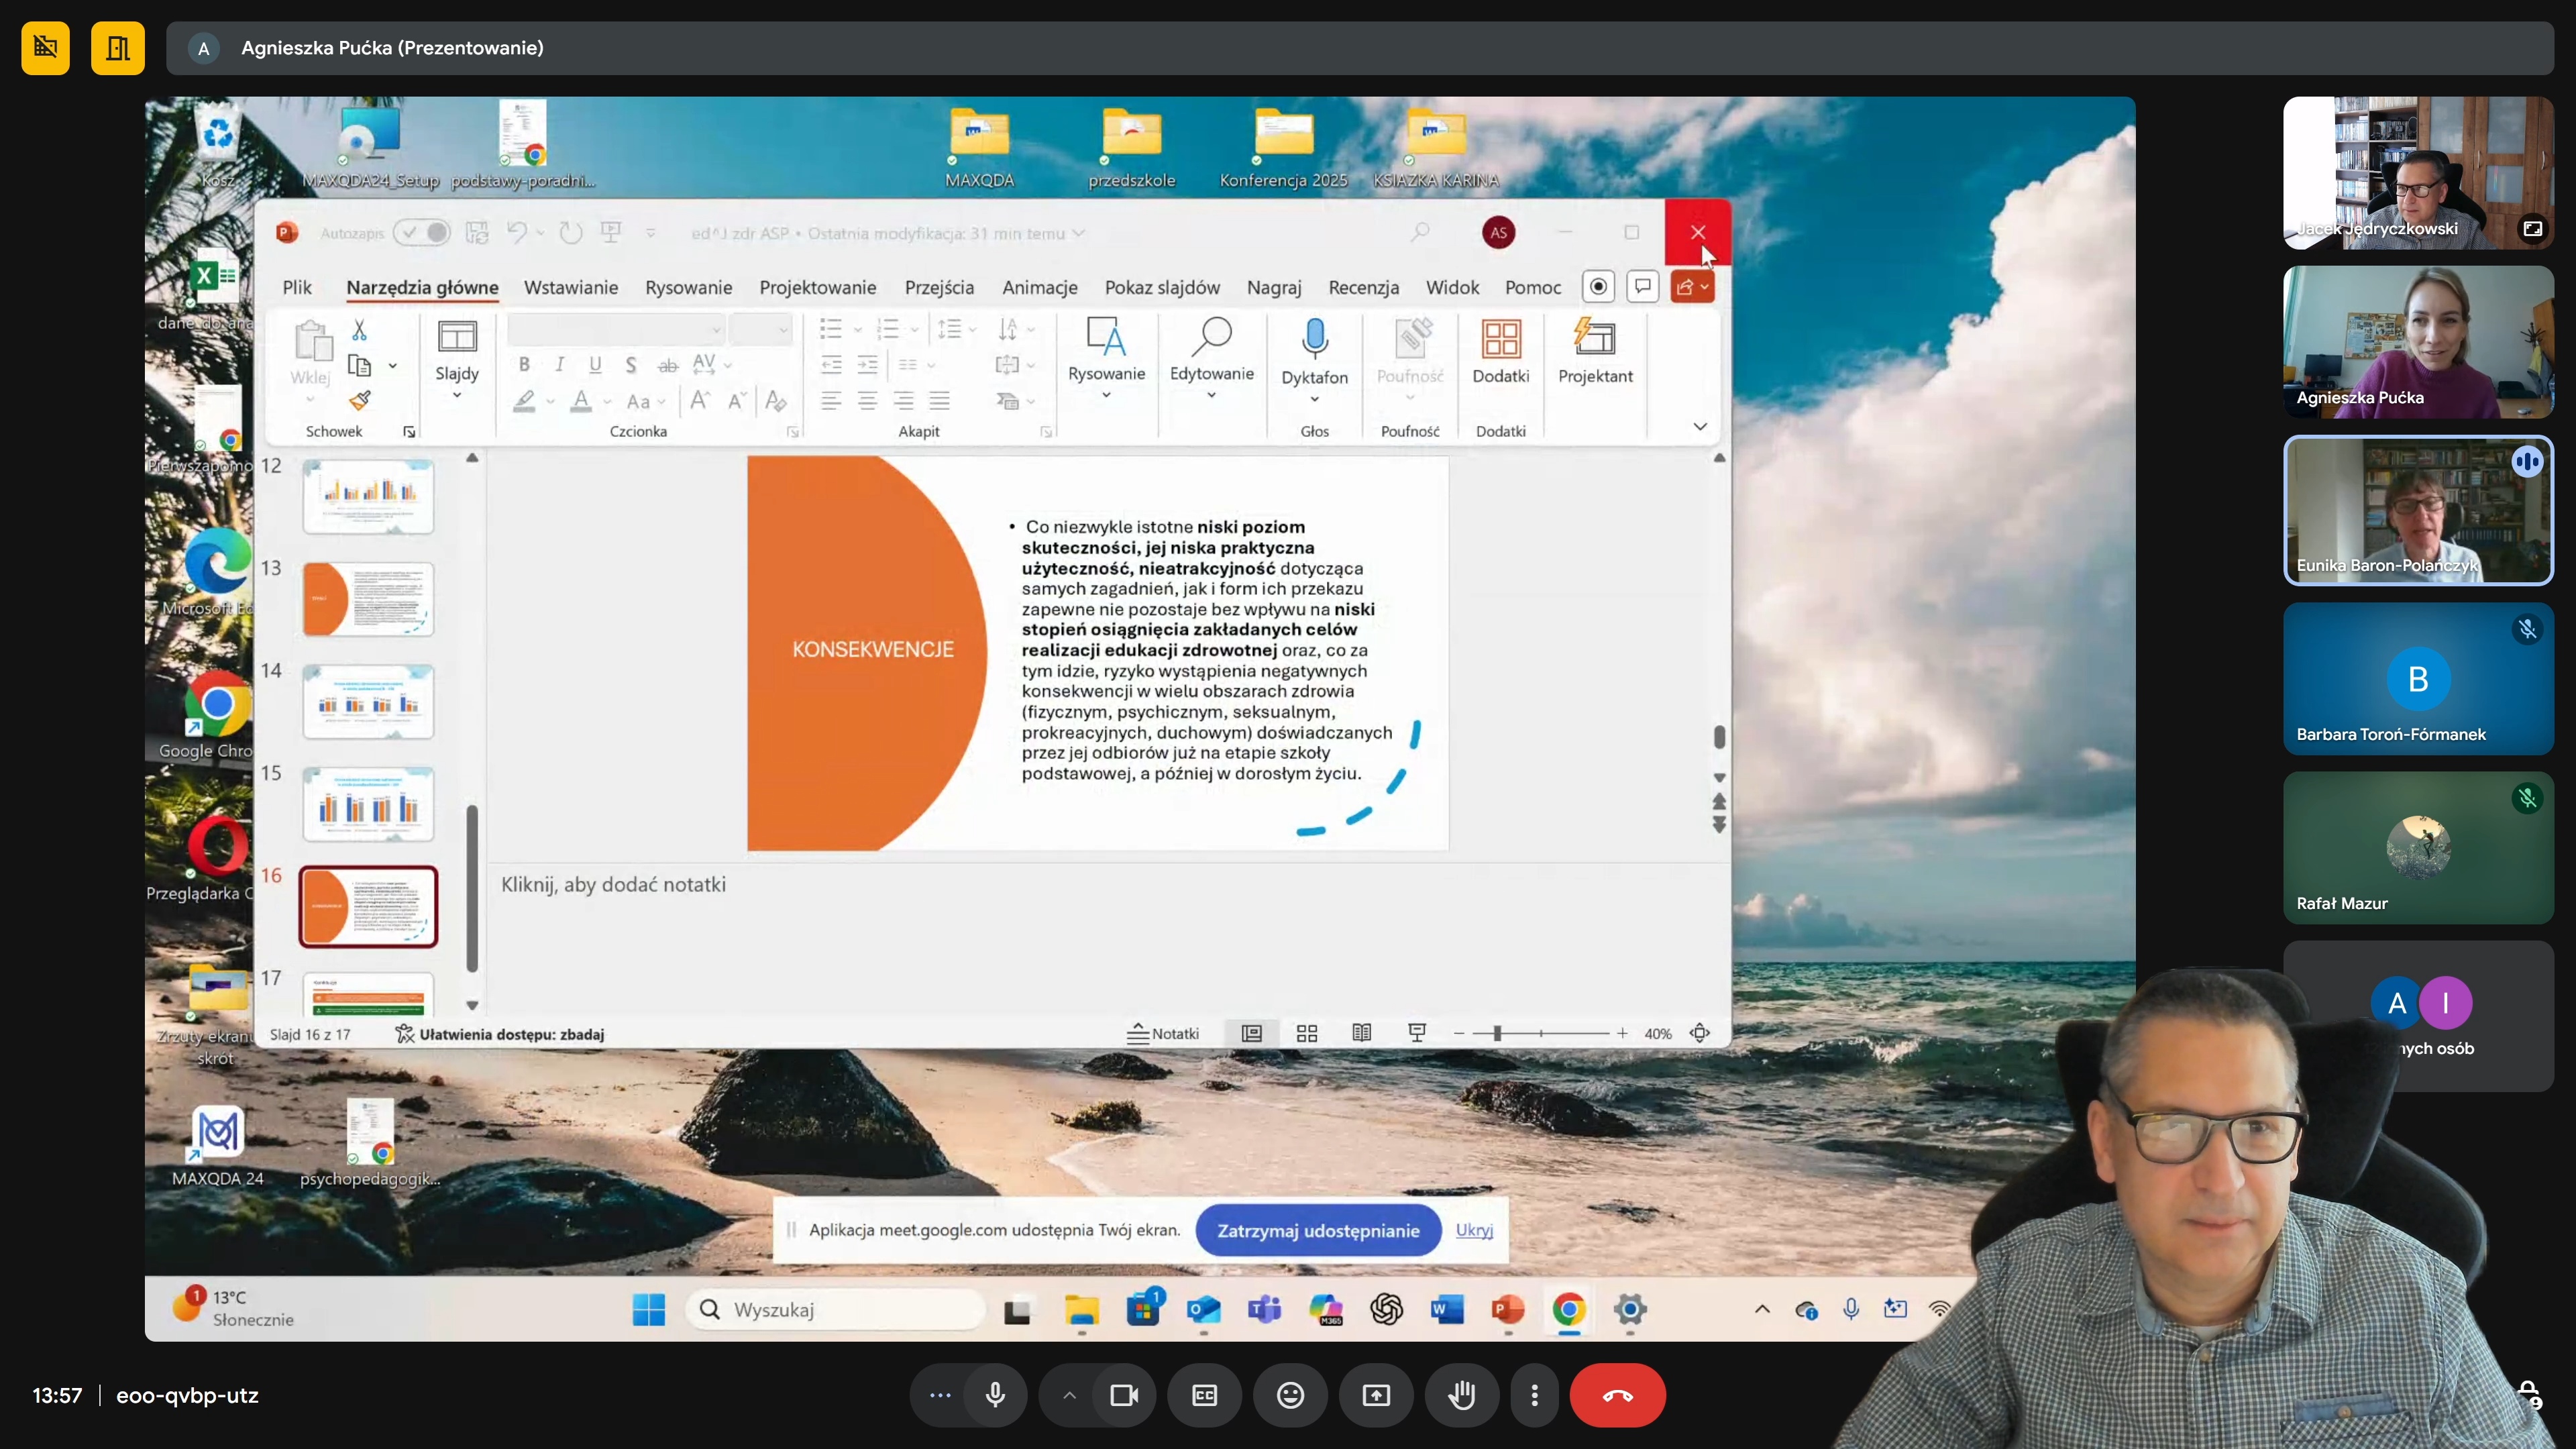Screen dimensions: 2576x1449
Task: Collapse the ribbon with chevron
Action: pyautogui.click(x=1700, y=427)
